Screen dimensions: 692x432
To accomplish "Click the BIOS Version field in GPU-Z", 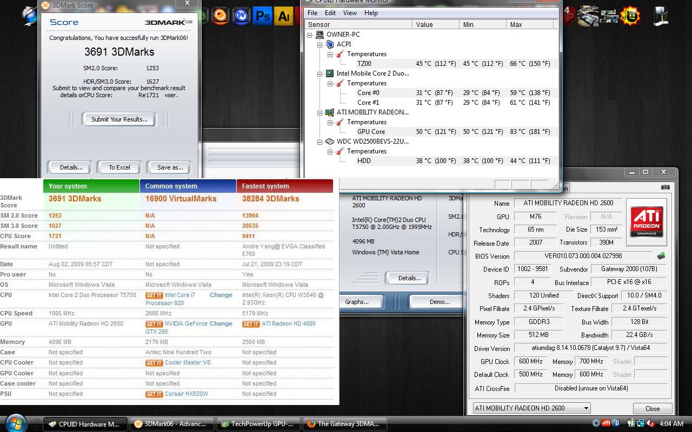I will (x=583, y=256).
